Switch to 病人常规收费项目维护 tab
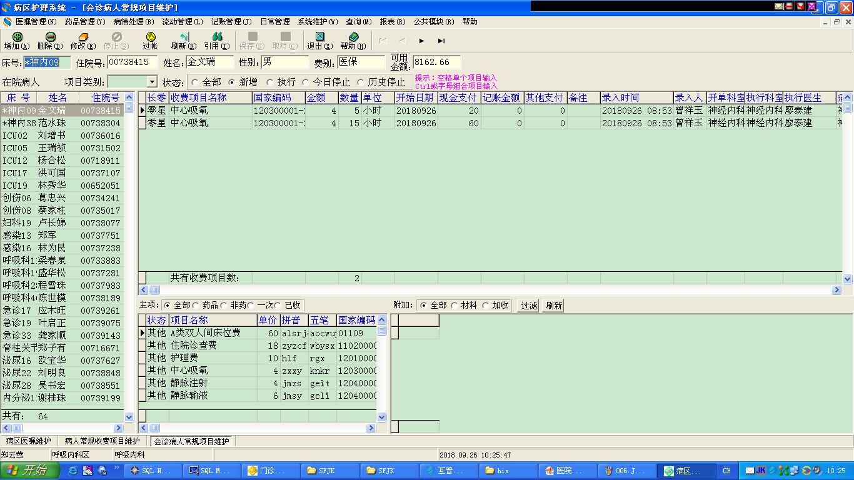 click(103, 441)
